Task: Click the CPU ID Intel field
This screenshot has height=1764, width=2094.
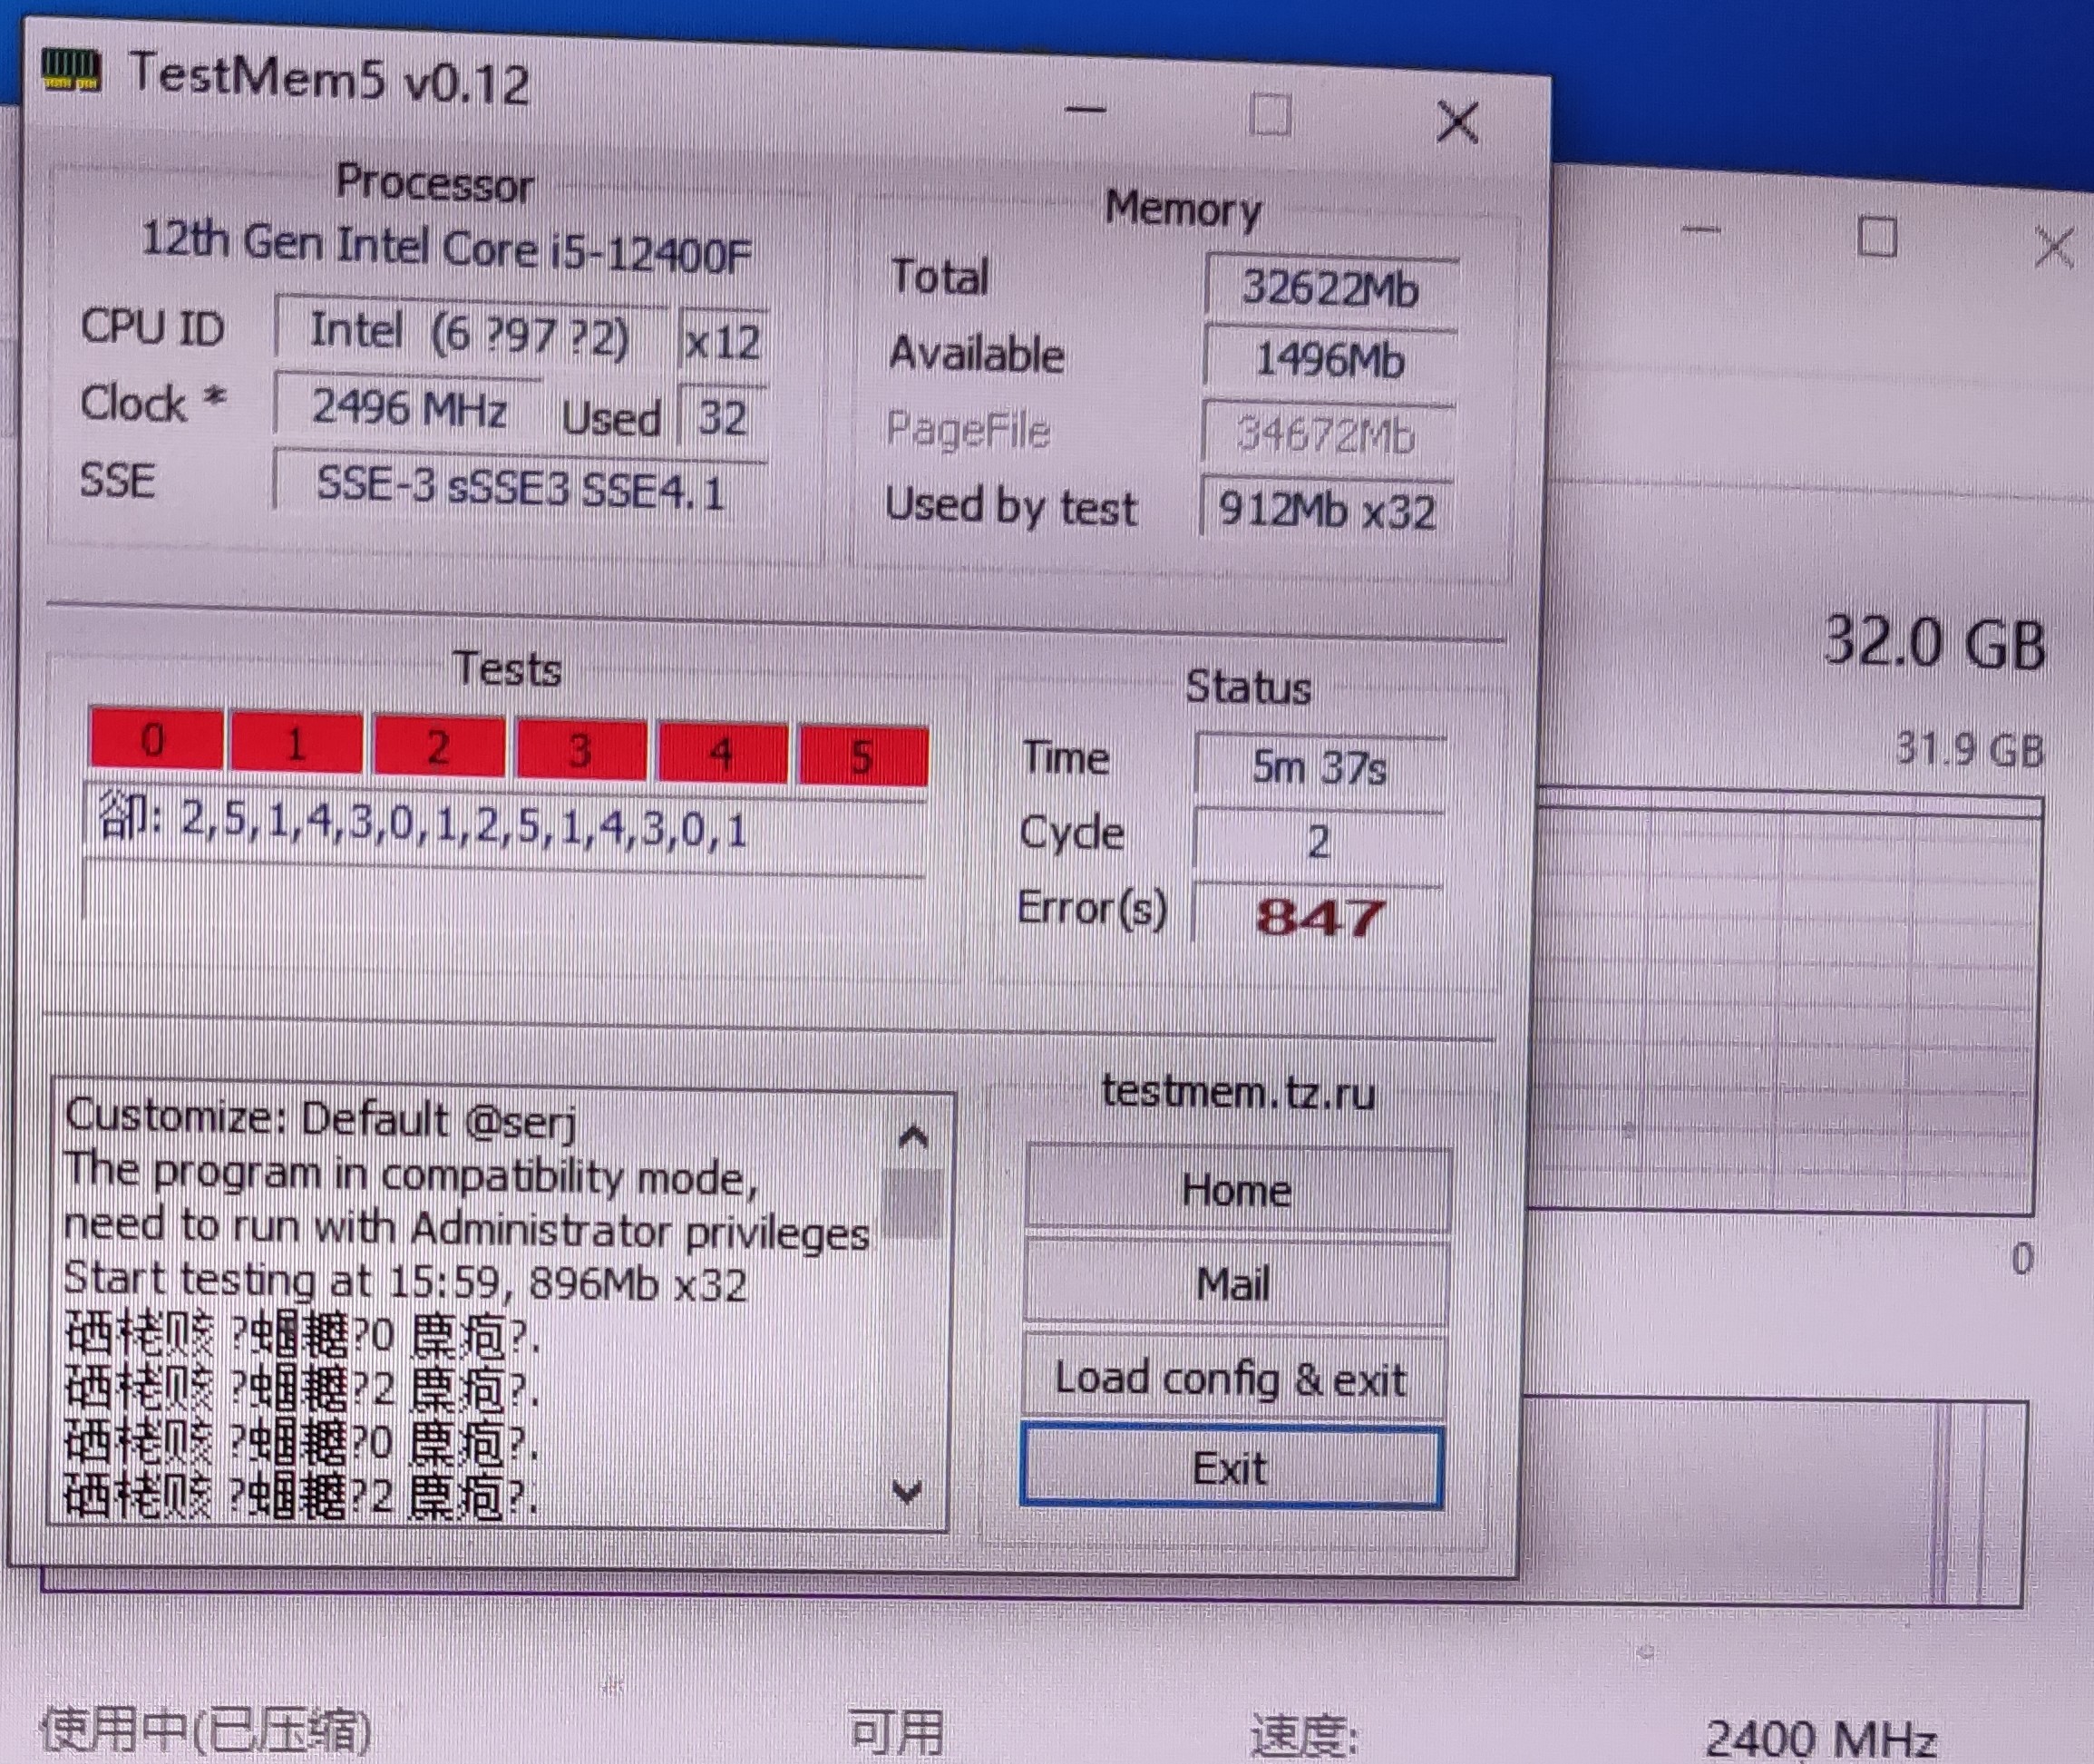Action: [x=470, y=331]
